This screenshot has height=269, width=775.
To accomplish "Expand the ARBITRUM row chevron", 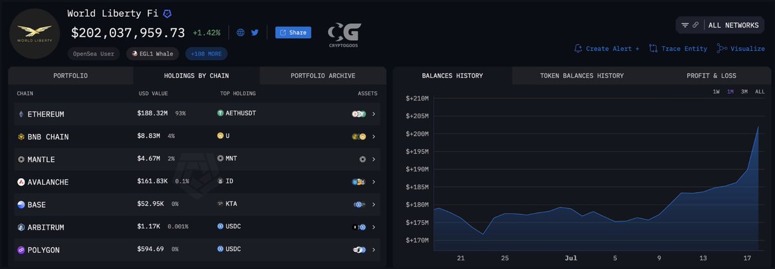I will coord(374,227).
